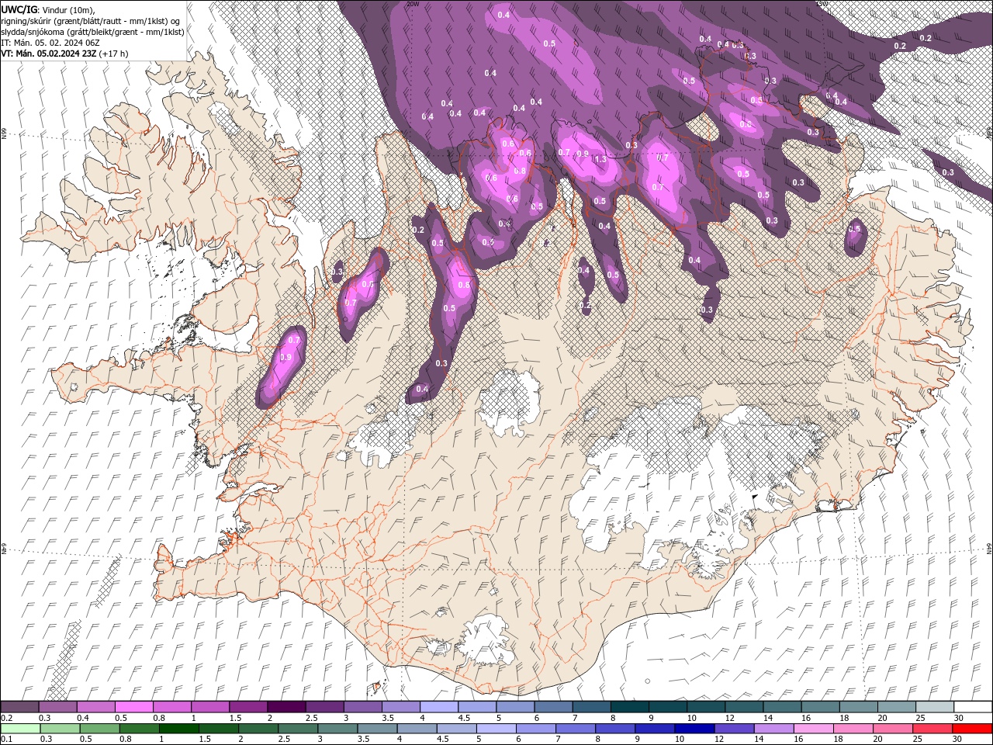The image size is (993, 745).
Task: Click the '0.1' label under the rain legend
Action: pos(6,739)
